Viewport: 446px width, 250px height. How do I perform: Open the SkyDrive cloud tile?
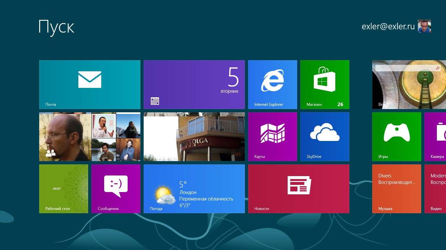coord(325,137)
